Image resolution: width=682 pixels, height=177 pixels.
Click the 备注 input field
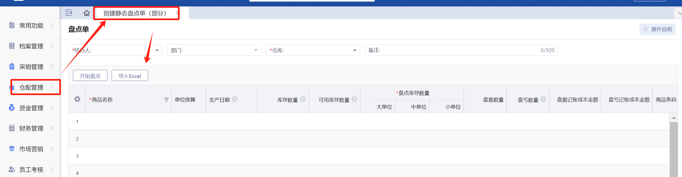click(456, 50)
